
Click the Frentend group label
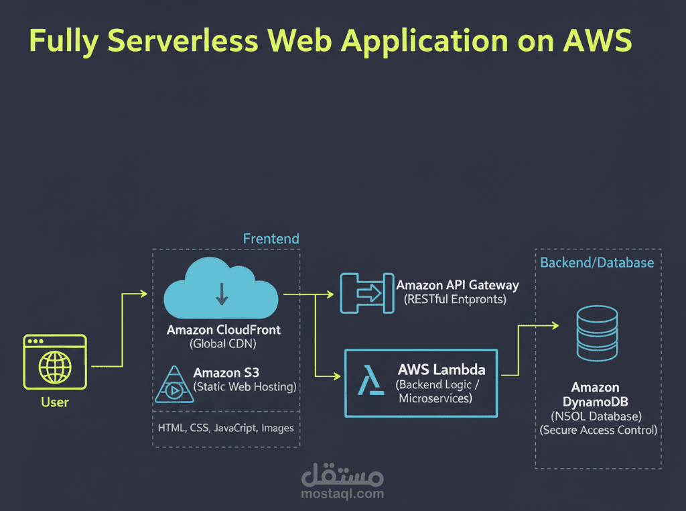(x=271, y=239)
